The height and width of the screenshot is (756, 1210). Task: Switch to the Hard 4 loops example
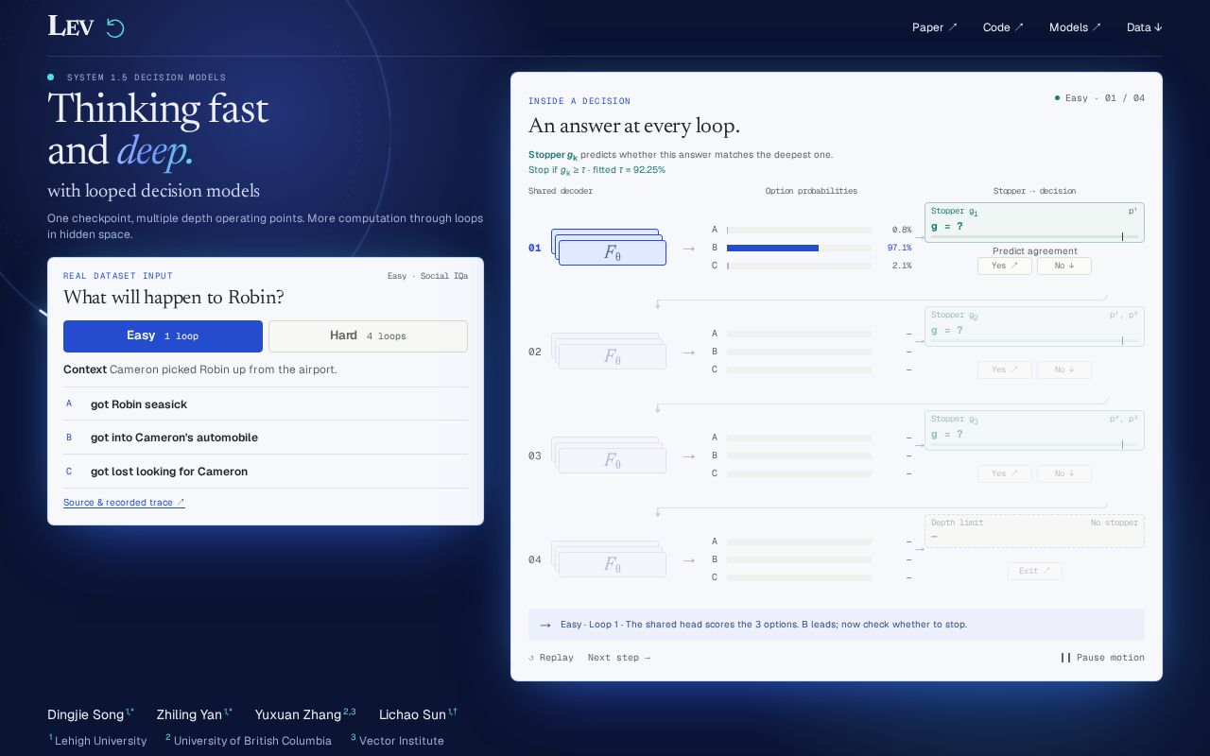pyautogui.click(x=368, y=336)
